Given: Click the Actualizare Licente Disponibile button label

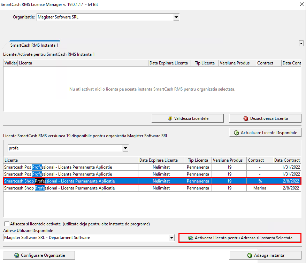Looking at the screenshot, I should 269,133.
